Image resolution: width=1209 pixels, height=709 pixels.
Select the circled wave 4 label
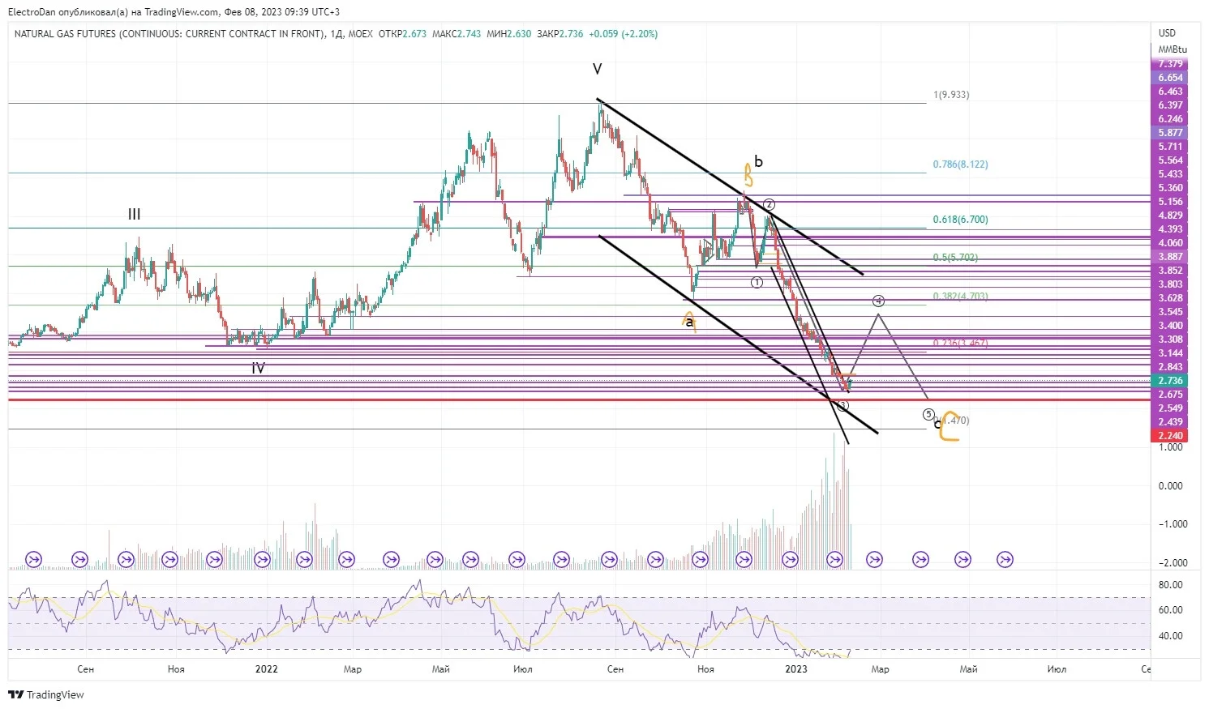pos(878,301)
